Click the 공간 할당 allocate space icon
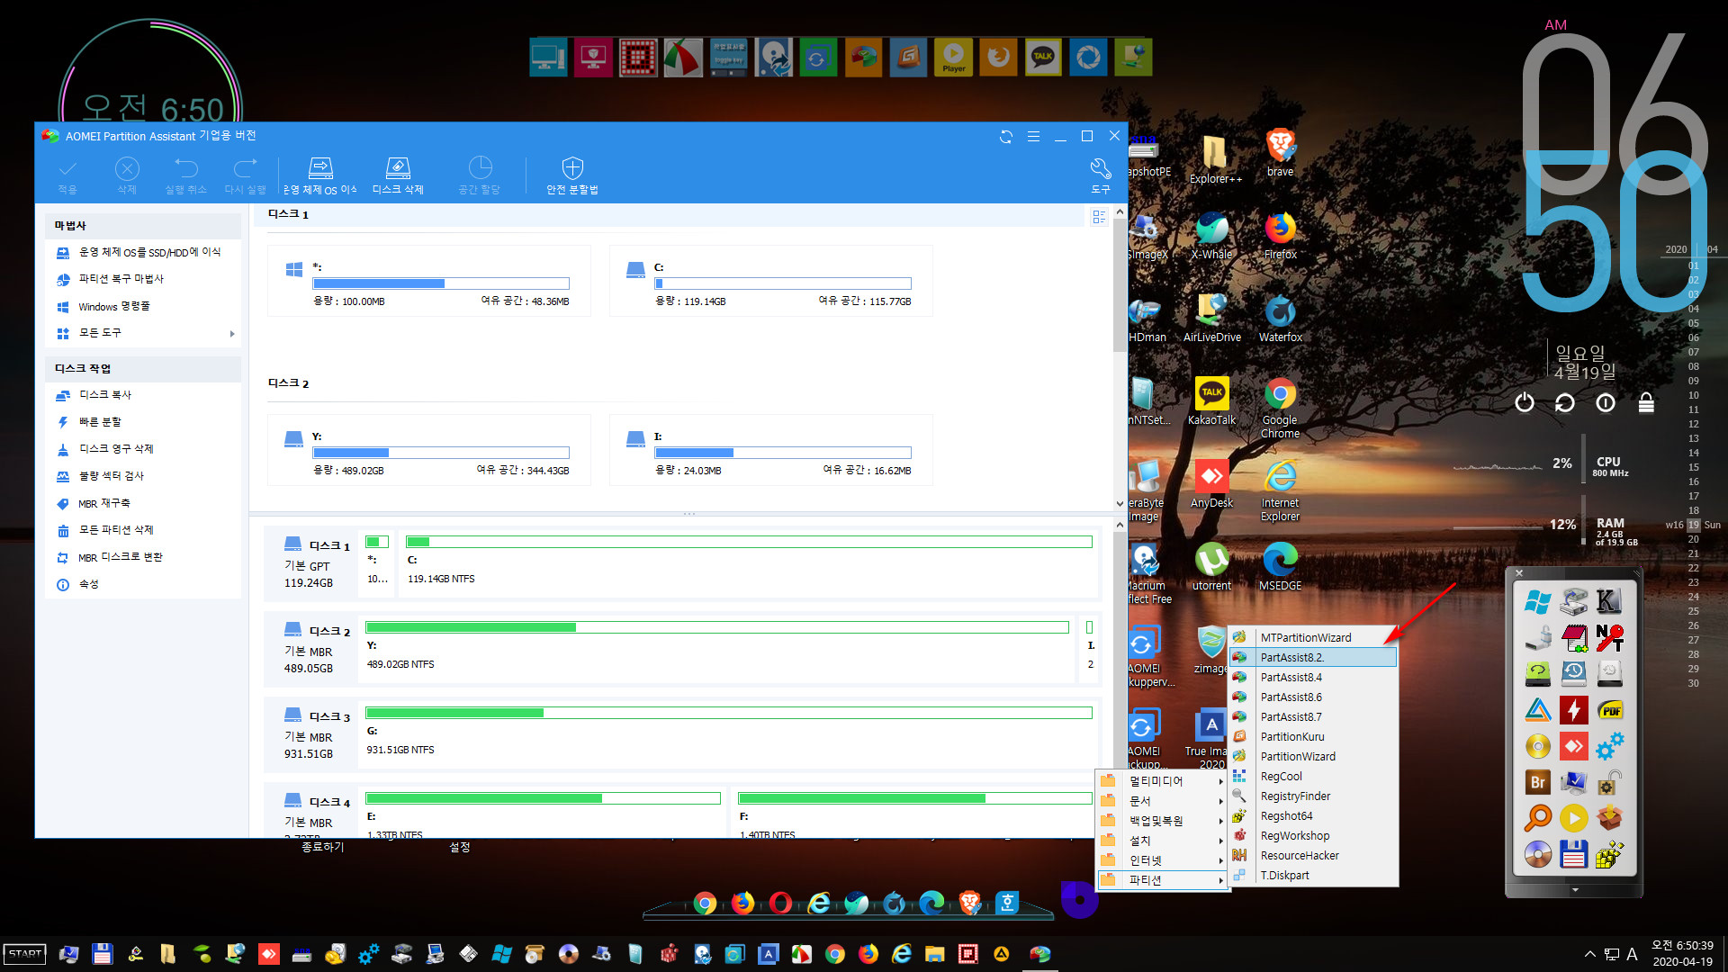 click(480, 175)
